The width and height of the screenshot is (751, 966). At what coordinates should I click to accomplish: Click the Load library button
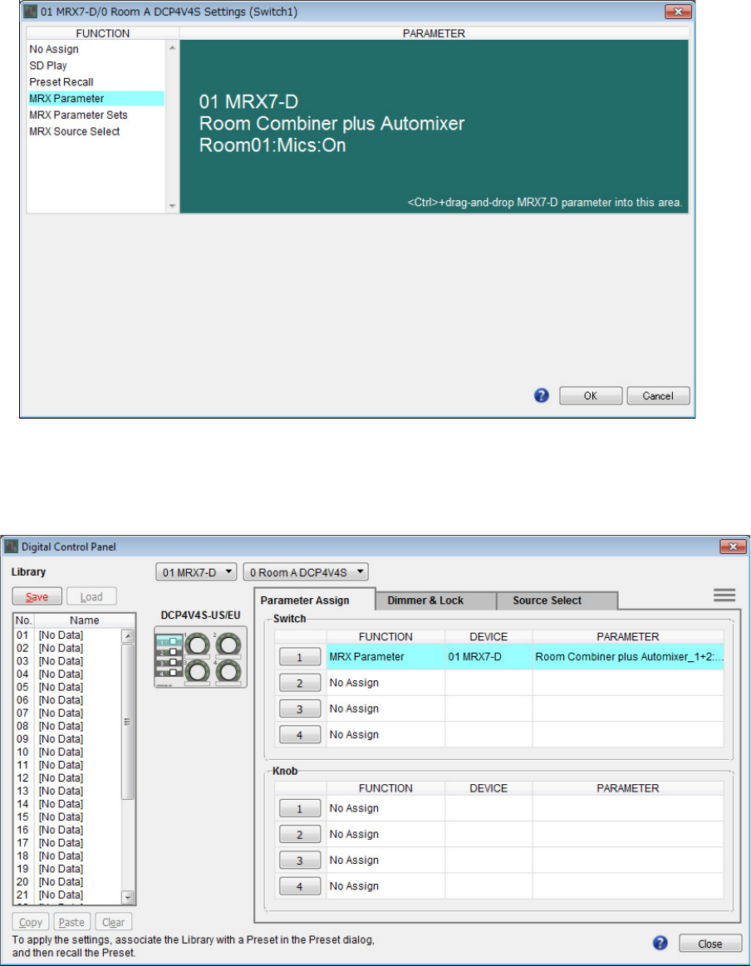91,596
